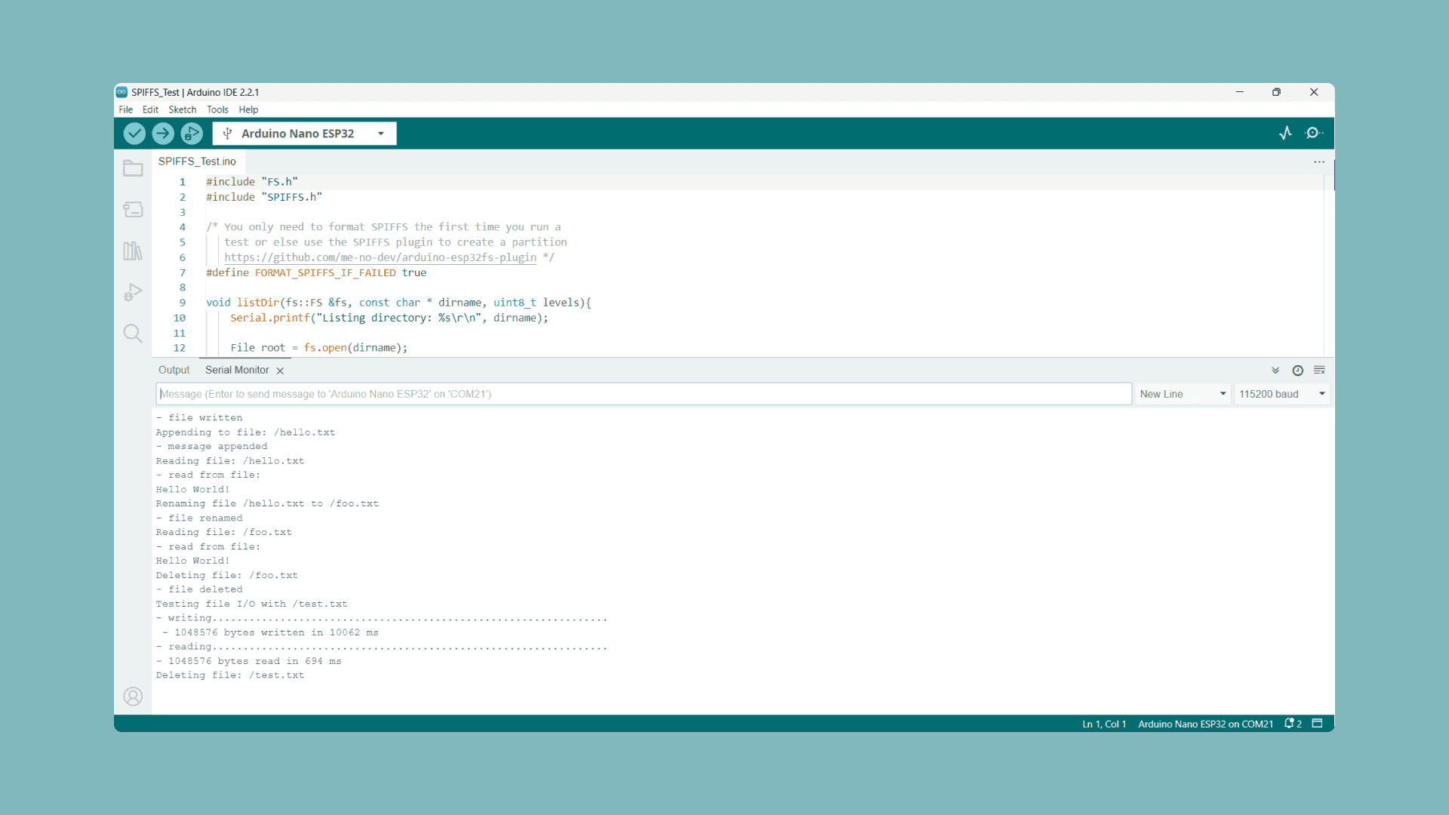Click the Upload arrow button
1449x815 pixels.
163,134
